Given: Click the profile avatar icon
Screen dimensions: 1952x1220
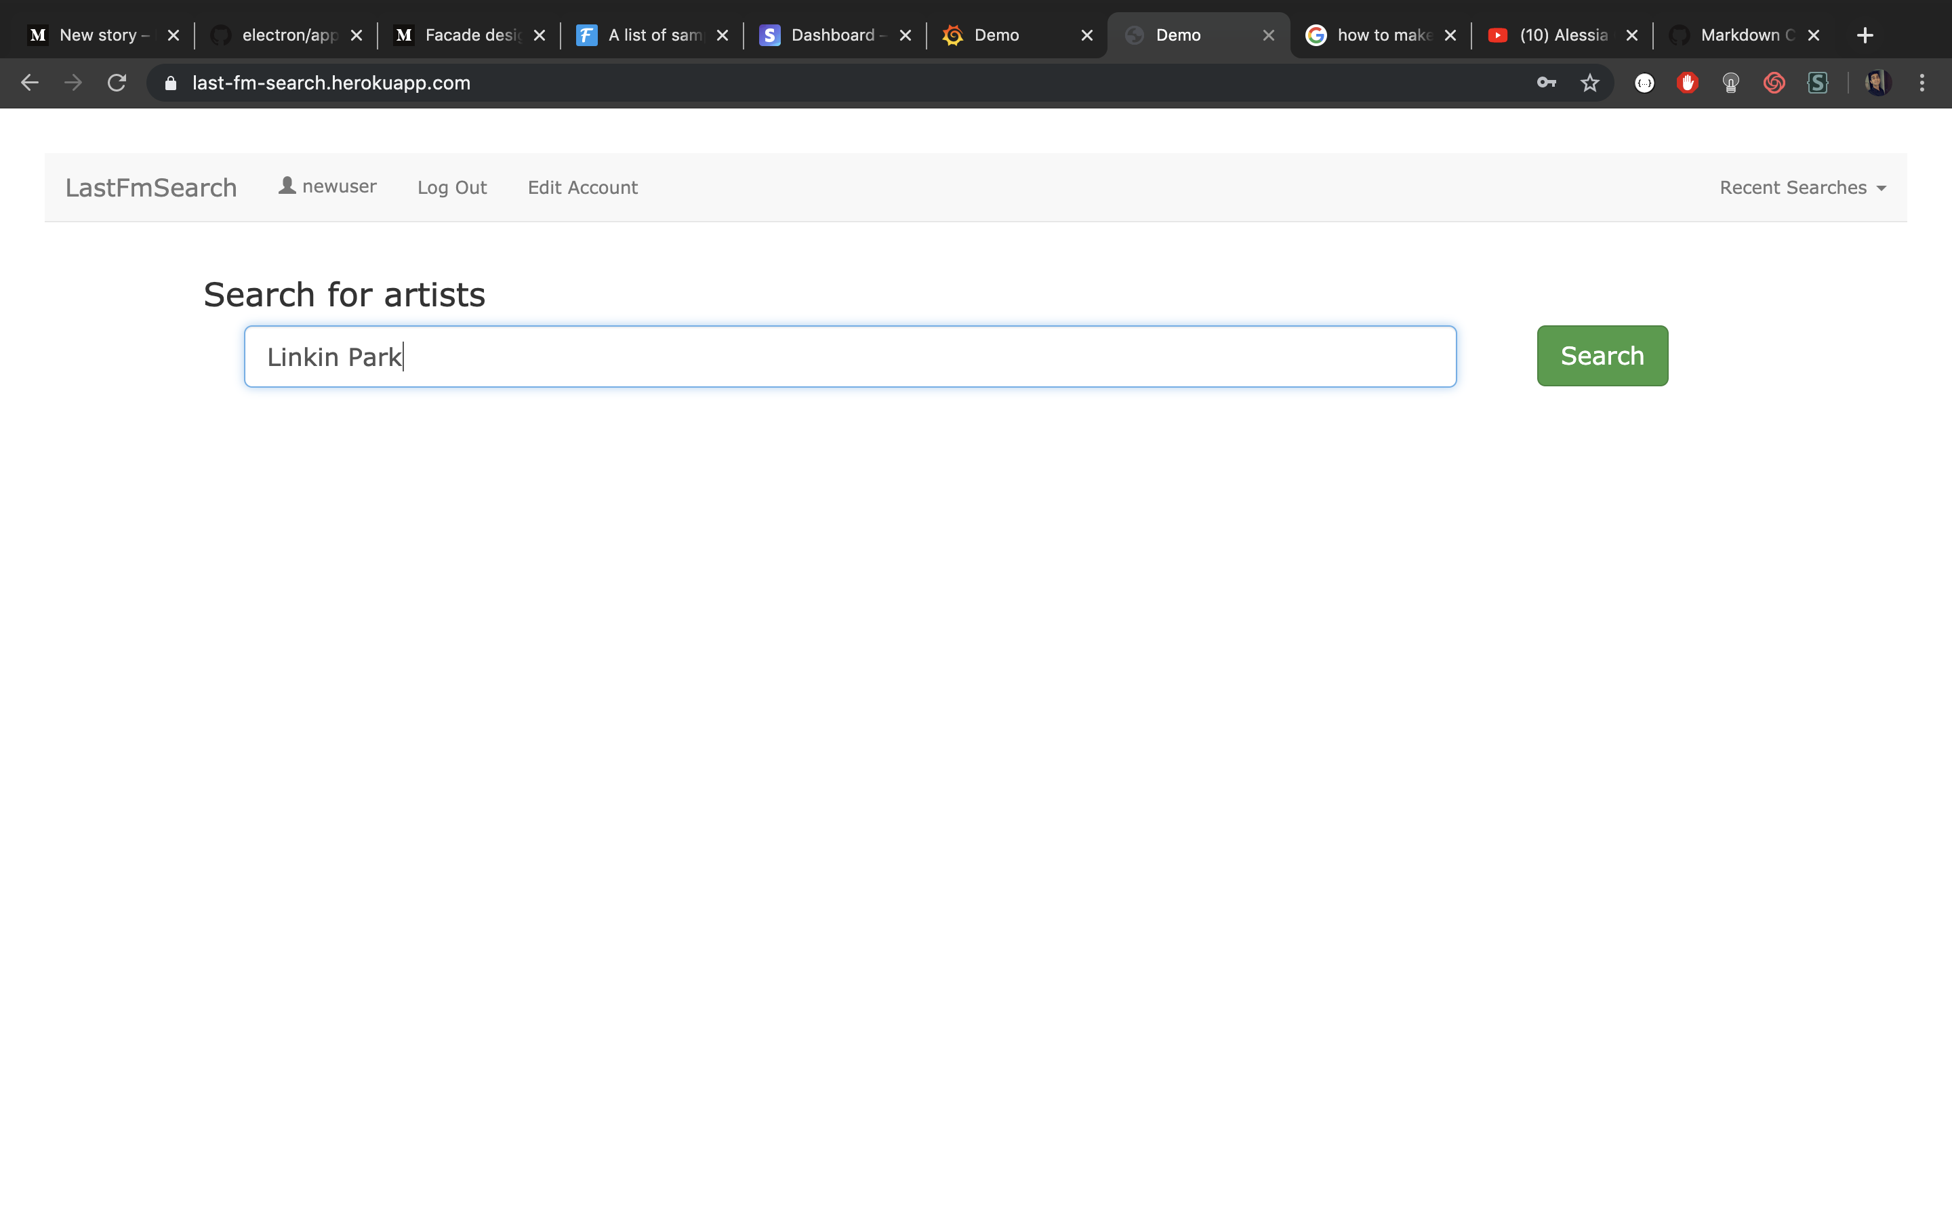Looking at the screenshot, I should [1878, 82].
